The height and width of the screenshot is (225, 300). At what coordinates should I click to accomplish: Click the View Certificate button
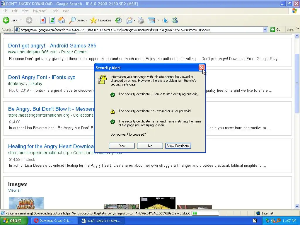178,146
